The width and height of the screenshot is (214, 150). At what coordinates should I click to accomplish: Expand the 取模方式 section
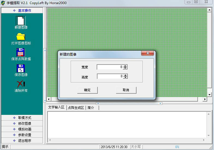pos(22,118)
